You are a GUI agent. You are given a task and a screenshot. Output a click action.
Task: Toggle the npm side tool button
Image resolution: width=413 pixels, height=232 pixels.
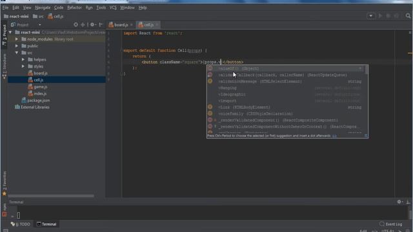(x=5, y=209)
